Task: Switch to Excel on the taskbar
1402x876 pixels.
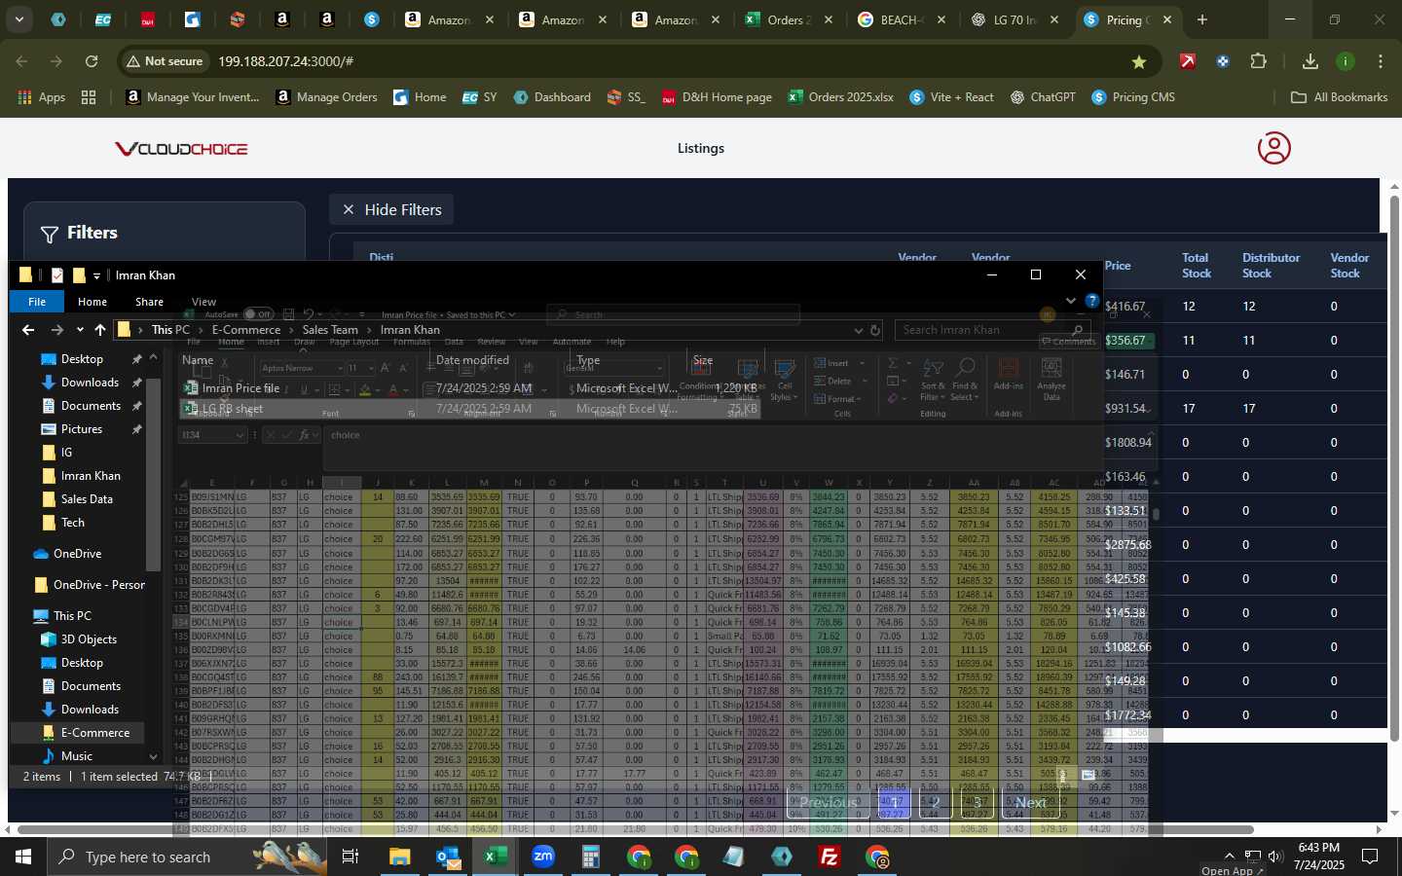Action: click(x=495, y=857)
